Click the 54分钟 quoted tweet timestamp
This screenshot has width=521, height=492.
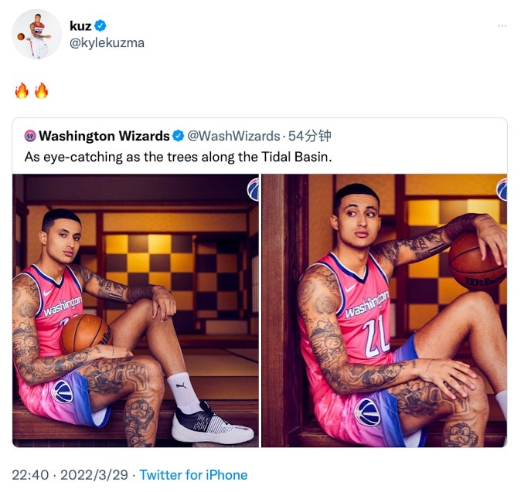coord(310,136)
